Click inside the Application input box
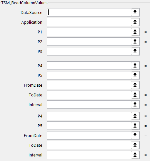Screen dimensions: 150x161 point(89,22)
